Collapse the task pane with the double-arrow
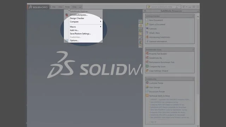 point(145,11)
